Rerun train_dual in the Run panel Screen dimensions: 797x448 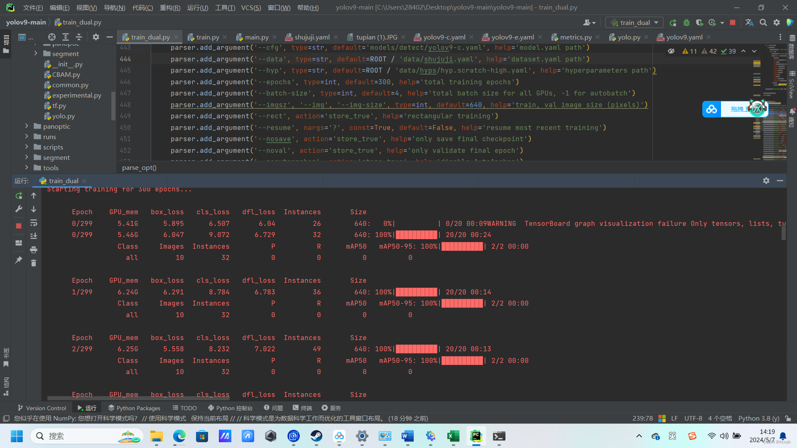pos(19,196)
